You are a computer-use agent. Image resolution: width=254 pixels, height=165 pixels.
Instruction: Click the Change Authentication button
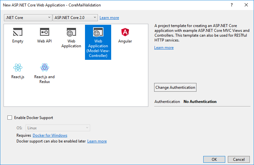(x=175, y=87)
